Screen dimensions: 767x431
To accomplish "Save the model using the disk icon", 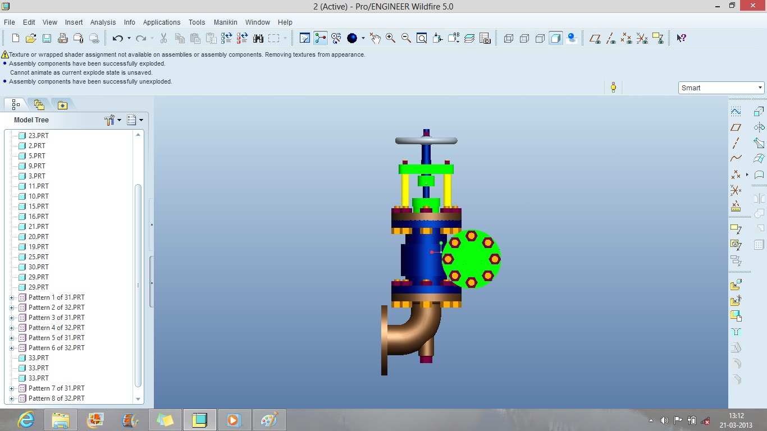I will point(47,38).
